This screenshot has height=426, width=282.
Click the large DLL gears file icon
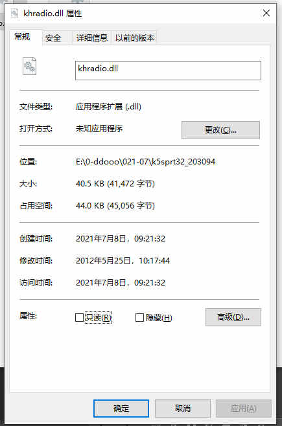pos(29,66)
